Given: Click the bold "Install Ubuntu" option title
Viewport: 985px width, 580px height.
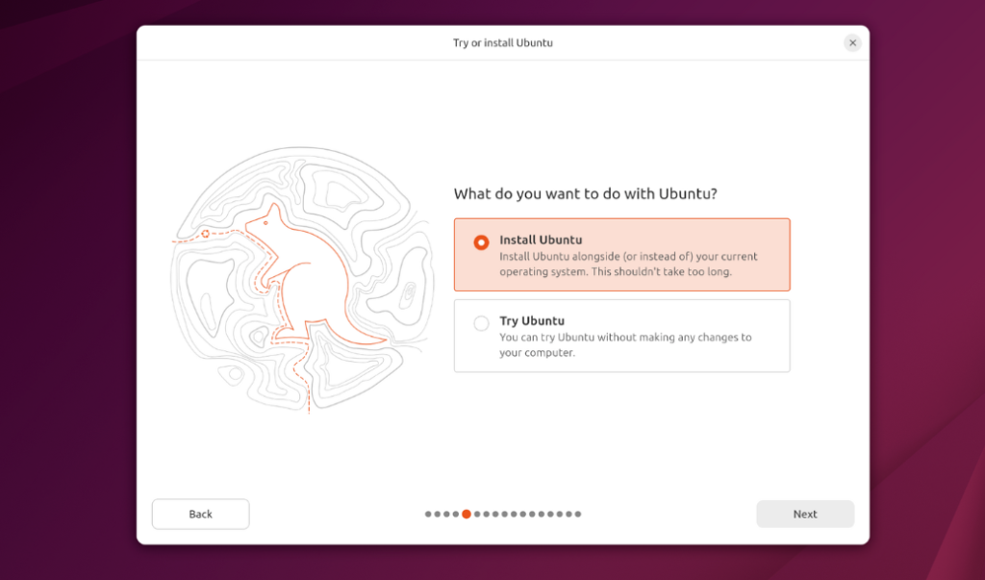Looking at the screenshot, I should [x=541, y=240].
